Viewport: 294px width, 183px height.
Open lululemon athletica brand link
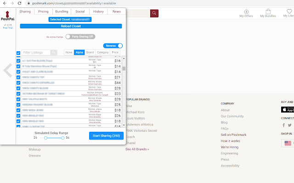139,124
